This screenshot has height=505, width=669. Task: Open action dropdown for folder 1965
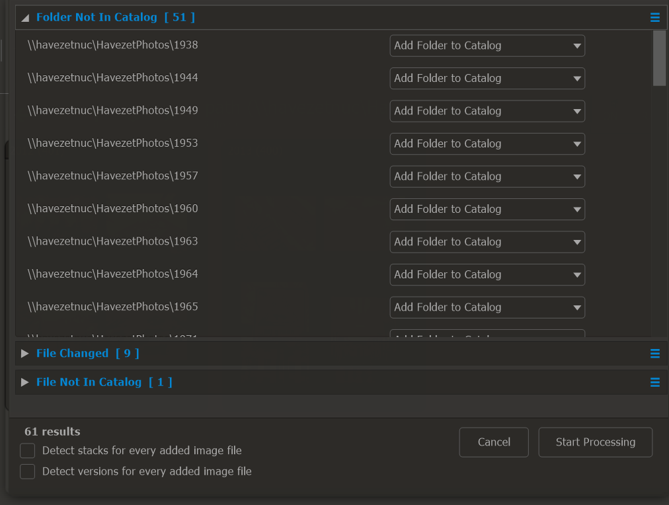coord(487,307)
